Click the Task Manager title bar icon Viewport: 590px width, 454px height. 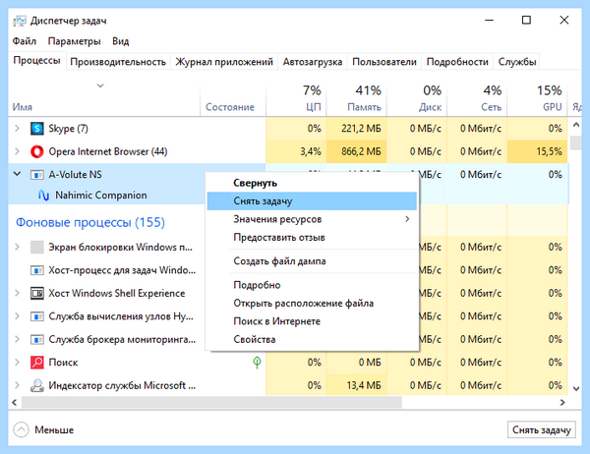[20, 21]
